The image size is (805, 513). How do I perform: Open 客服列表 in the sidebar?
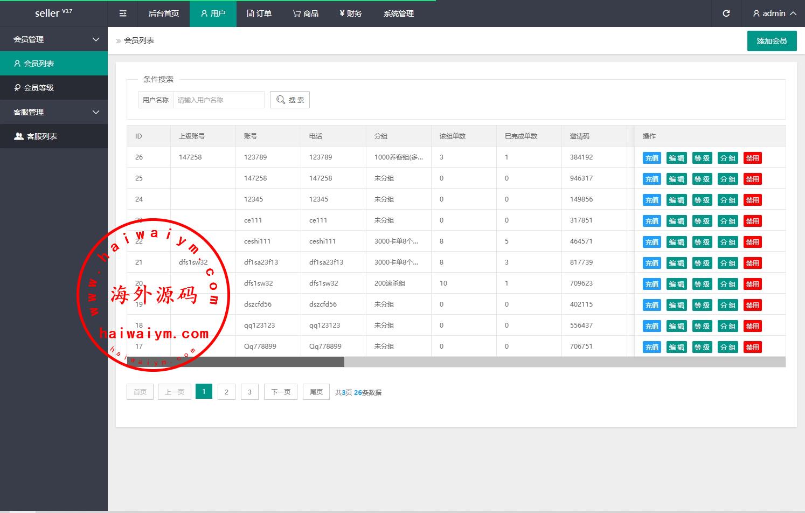coord(41,136)
